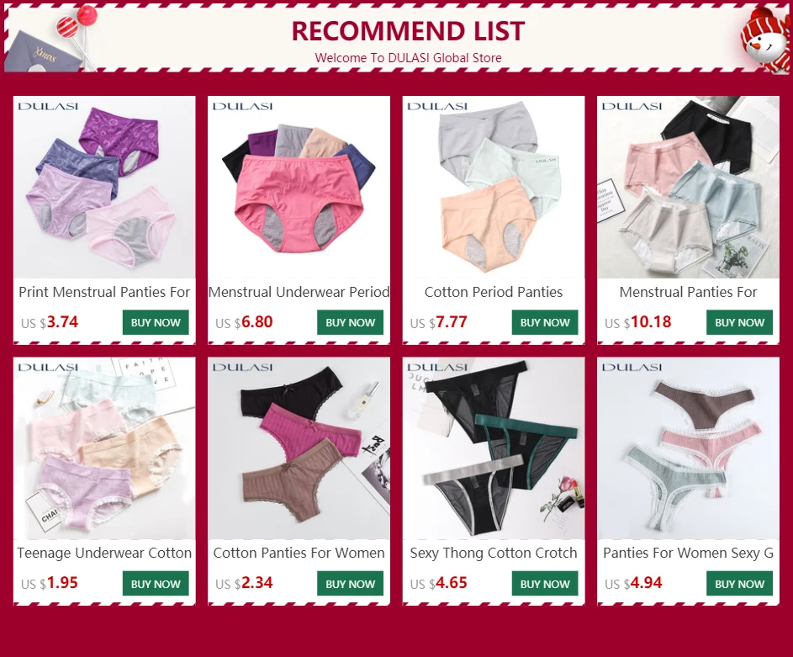Click the RECOMMEND LIST banner heading
Image resolution: width=793 pixels, height=657 pixels.
click(408, 31)
